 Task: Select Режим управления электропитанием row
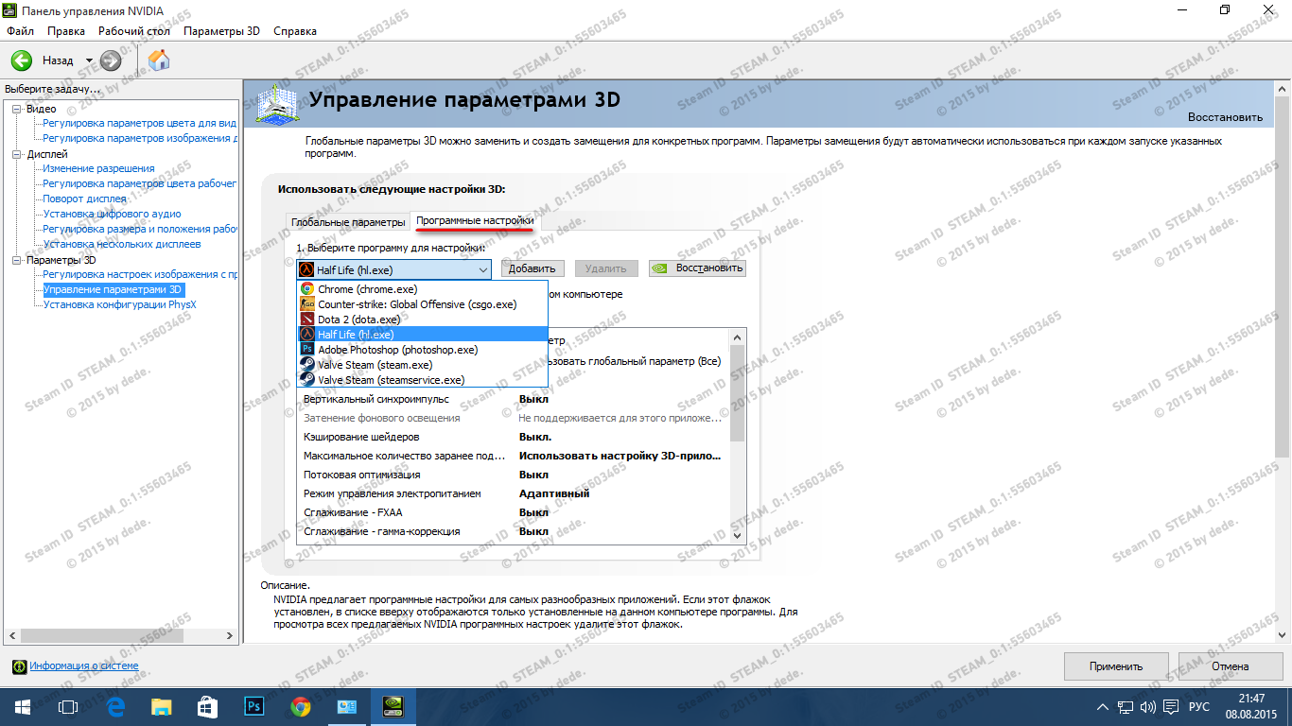[x=514, y=493]
